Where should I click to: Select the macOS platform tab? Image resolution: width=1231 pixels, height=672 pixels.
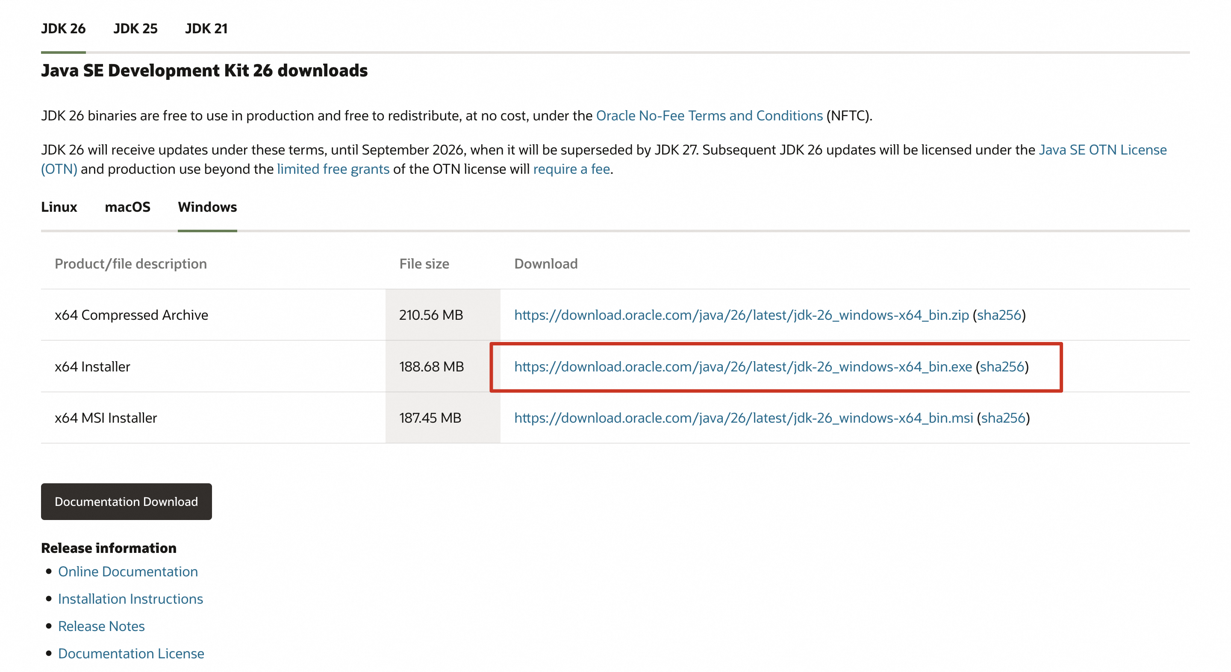pyautogui.click(x=128, y=207)
